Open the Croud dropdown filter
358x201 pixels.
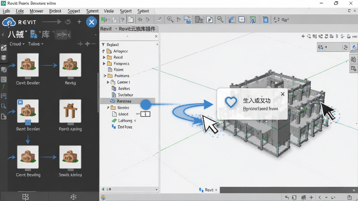(17, 44)
